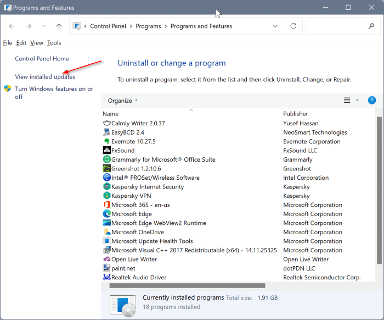Click the paint.net program icon
This screenshot has height=320, width=384.
click(107, 268)
